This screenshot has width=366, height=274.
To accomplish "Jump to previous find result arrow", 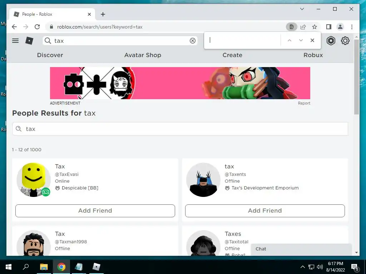I will click(x=290, y=40).
